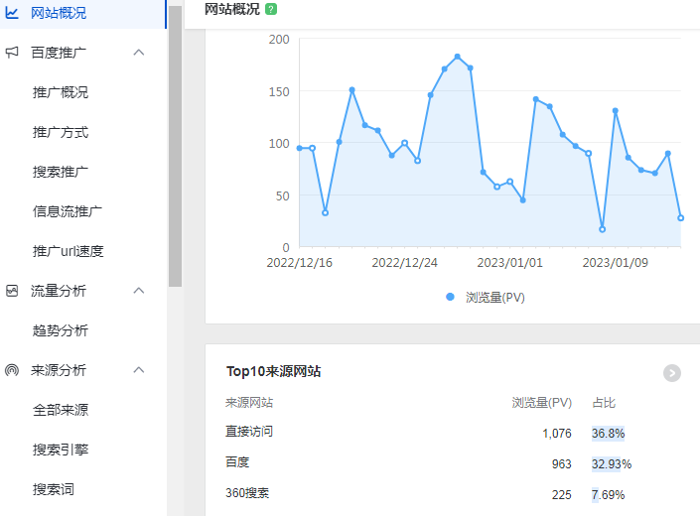Open 搜索词 report in sidebar
This screenshot has height=516, width=700.
coord(54,489)
